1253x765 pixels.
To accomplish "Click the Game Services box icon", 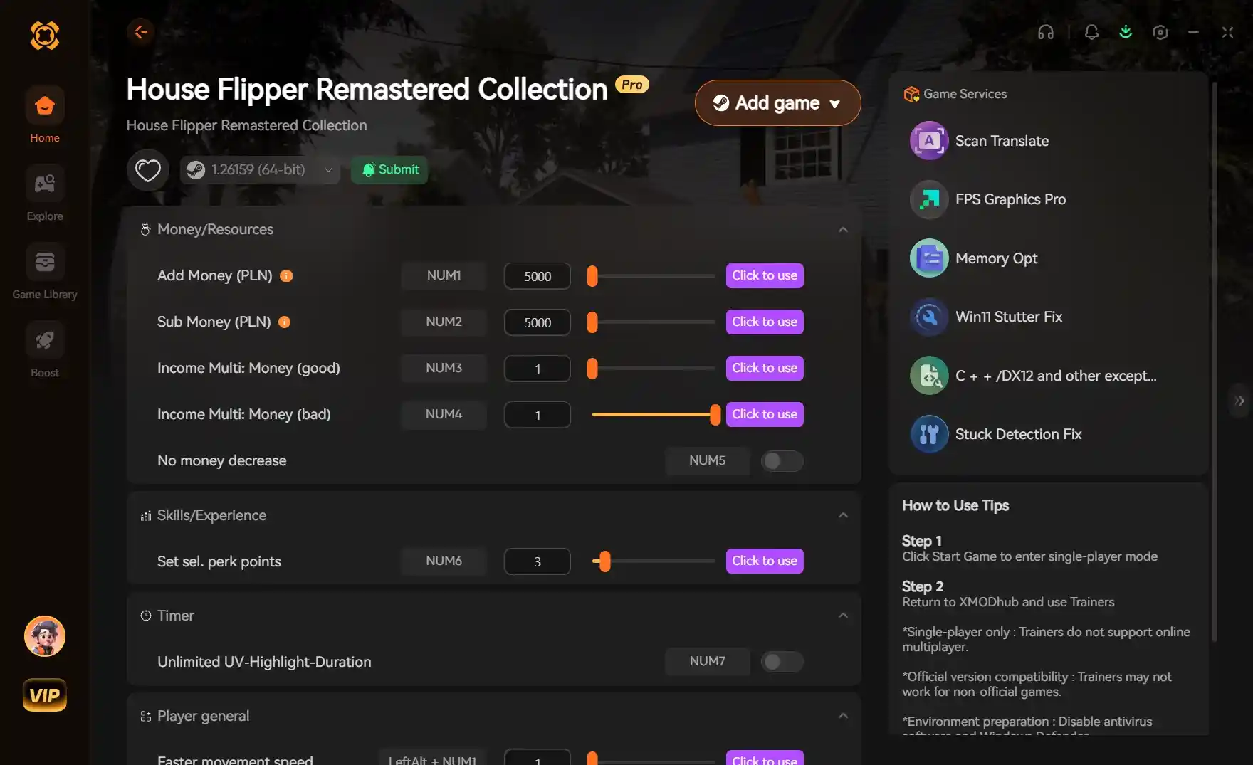I will tap(911, 94).
